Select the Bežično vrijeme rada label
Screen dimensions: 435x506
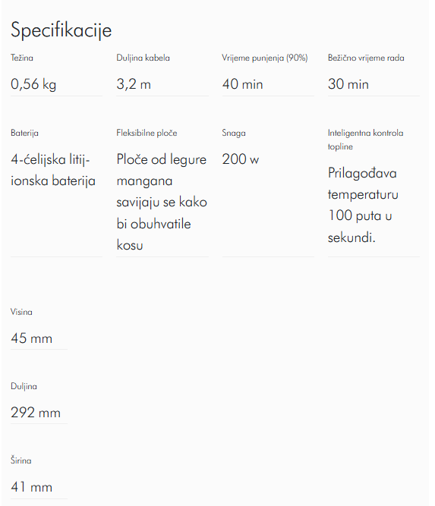click(366, 58)
